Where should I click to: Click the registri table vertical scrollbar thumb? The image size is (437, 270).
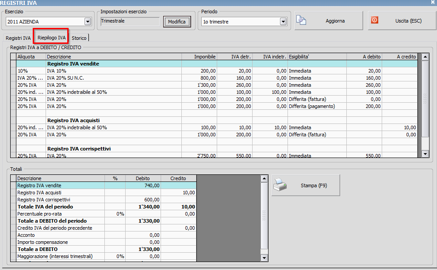pos(425,98)
